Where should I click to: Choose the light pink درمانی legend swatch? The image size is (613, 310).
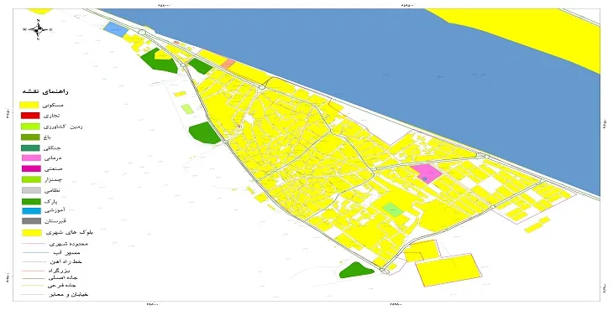pyautogui.click(x=31, y=158)
